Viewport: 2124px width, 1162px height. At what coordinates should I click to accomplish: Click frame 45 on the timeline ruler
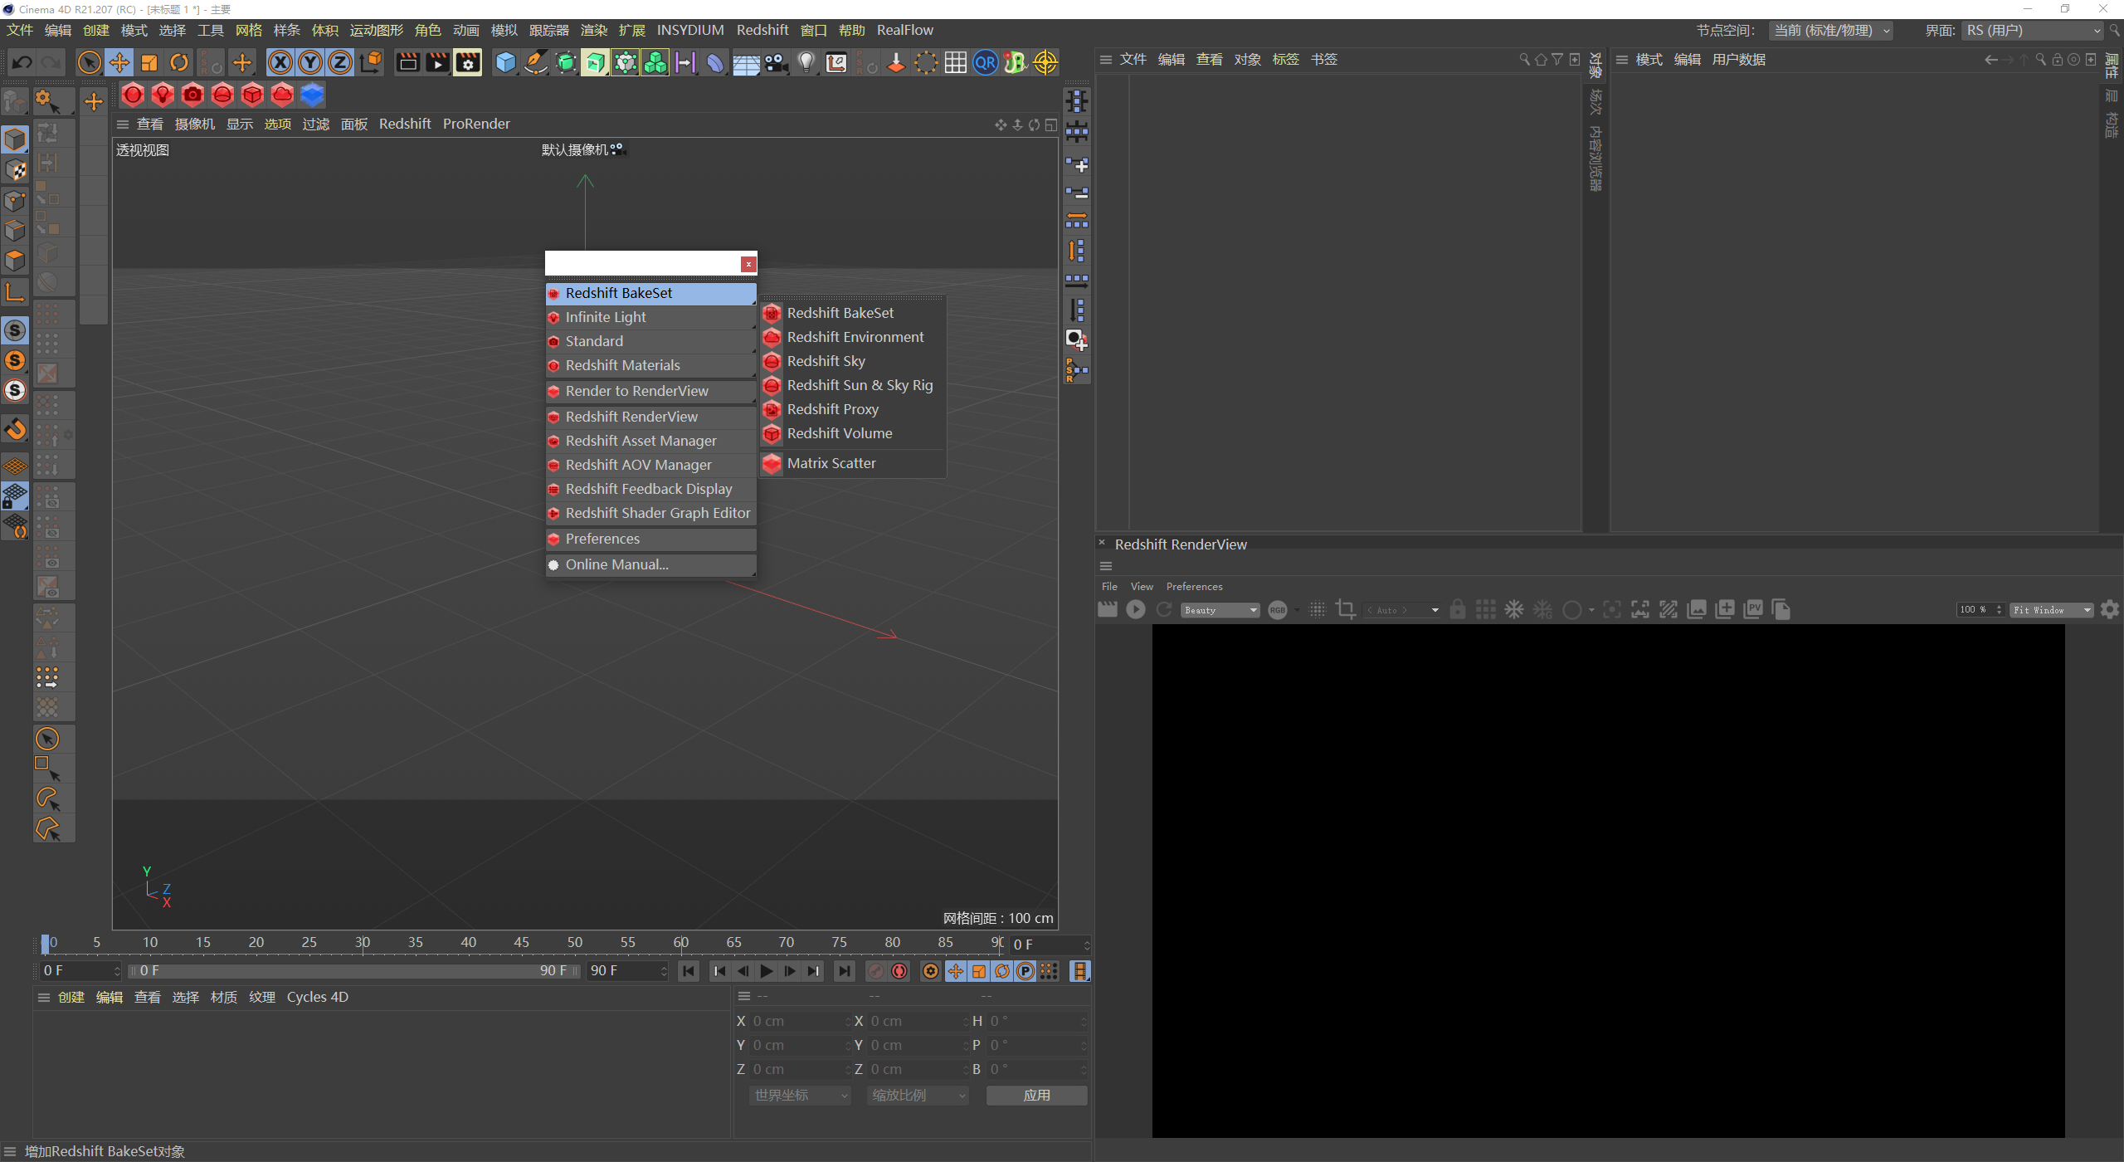coord(522,943)
